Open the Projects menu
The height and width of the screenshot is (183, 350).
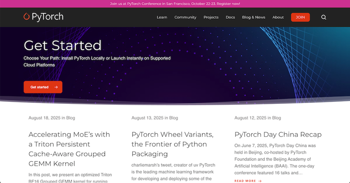pyautogui.click(x=211, y=17)
